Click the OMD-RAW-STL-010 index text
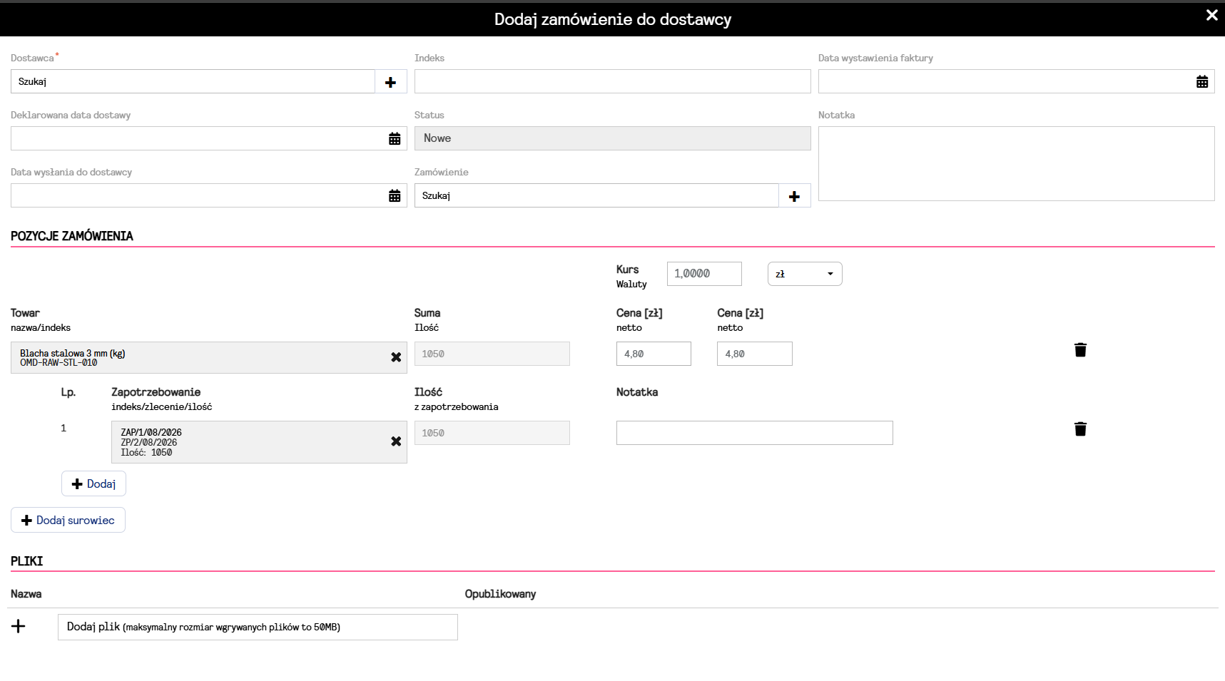 [59, 363]
